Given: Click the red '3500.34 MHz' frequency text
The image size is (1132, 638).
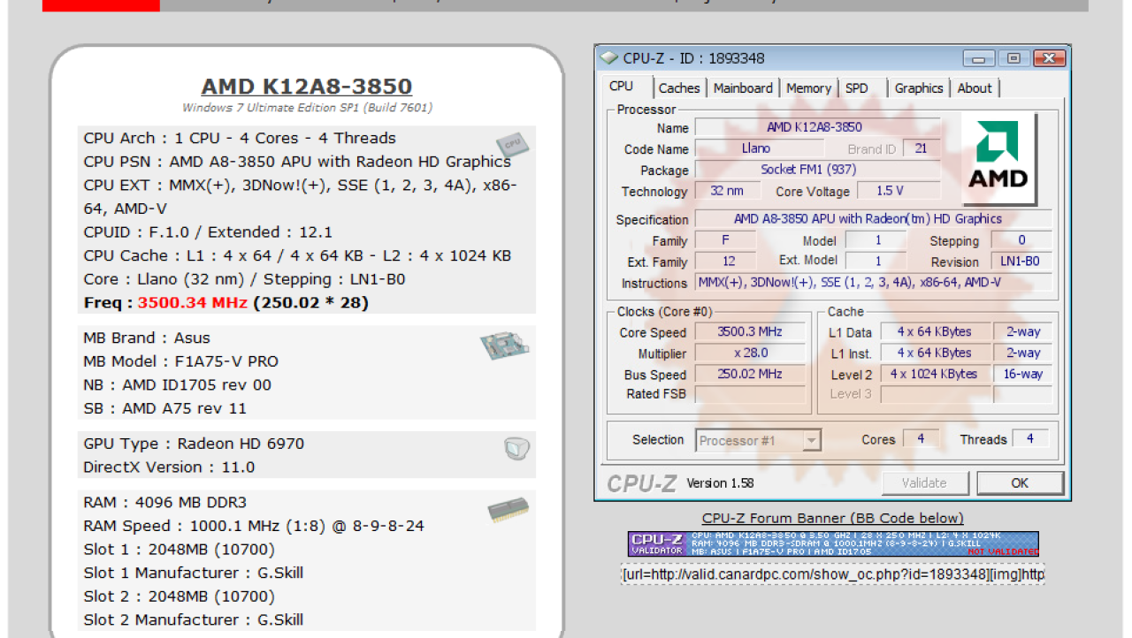Looking at the screenshot, I should pos(193,302).
